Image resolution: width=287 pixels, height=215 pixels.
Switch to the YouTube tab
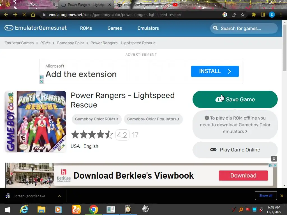point(192,5)
